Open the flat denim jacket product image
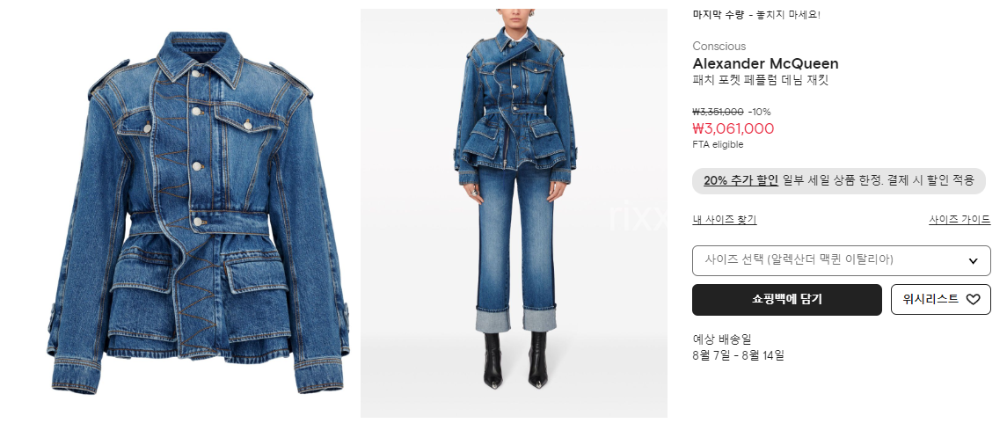 [199, 213]
